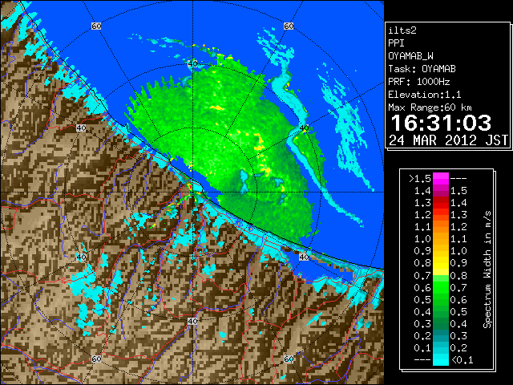Pick the red 1.3–1.4 legend color band
Image resolution: width=513 pixels, height=385 pixels.
point(441,203)
